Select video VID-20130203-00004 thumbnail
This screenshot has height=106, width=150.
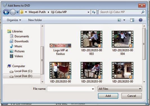(x=122, y=39)
